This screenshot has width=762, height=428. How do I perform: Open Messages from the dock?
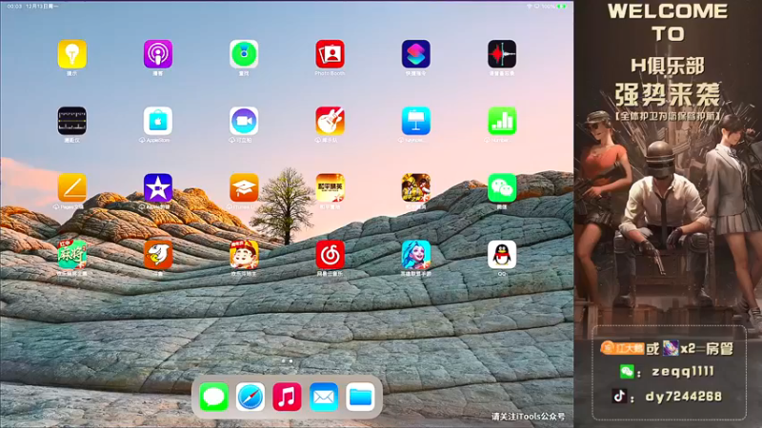[213, 397]
